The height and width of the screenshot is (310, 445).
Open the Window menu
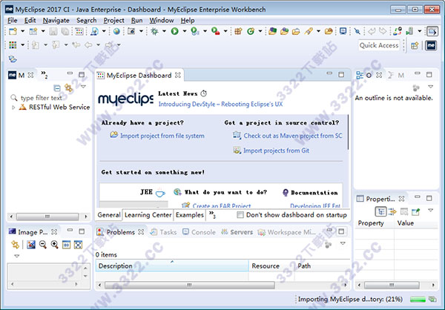(162, 21)
